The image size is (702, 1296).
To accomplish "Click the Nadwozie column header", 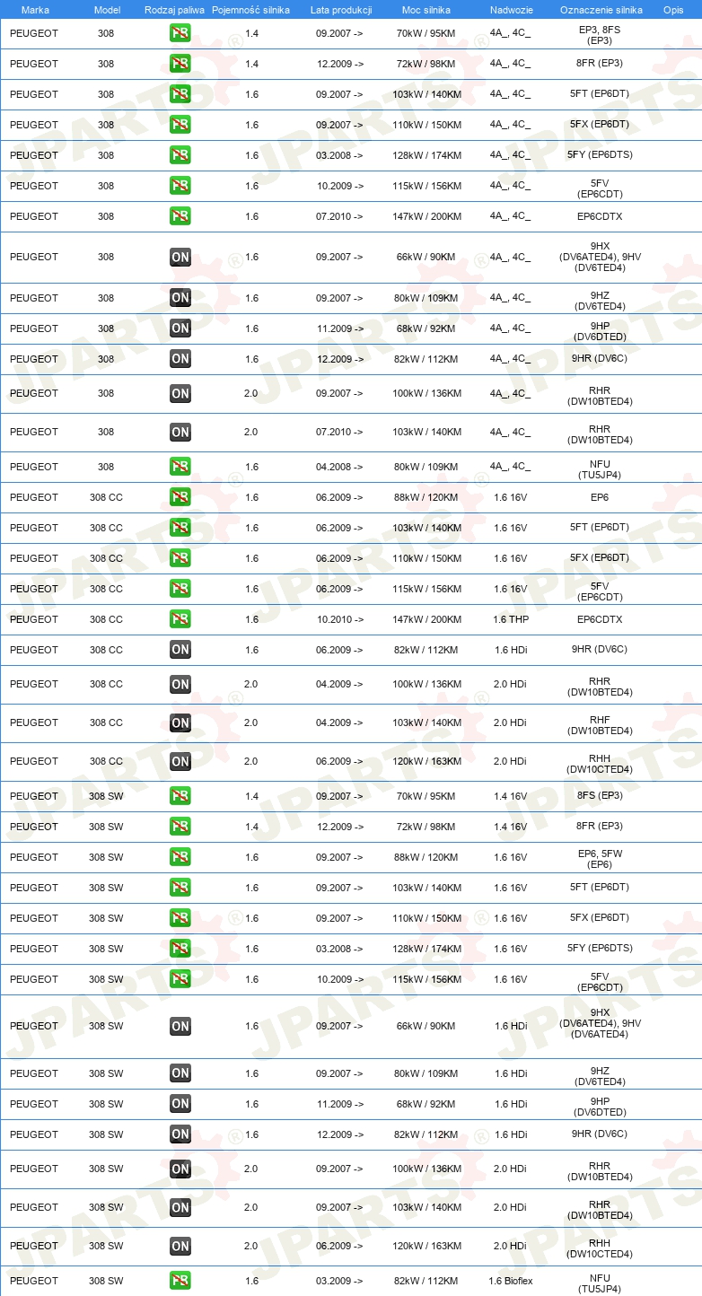I will coord(512,9).
